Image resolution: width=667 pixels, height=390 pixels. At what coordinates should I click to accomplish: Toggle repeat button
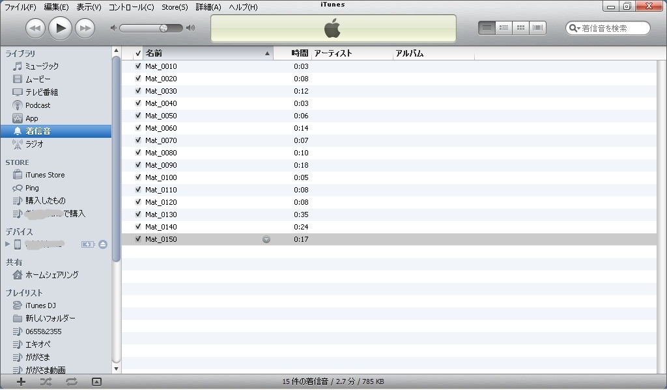[x=72, y=382]
